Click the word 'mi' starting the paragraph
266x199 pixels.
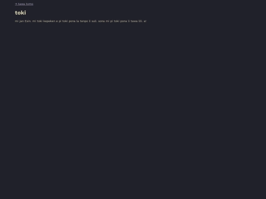17,21
